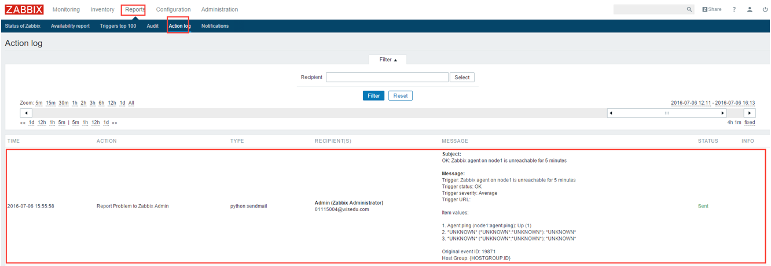Collapse the Filter tab

388,60
